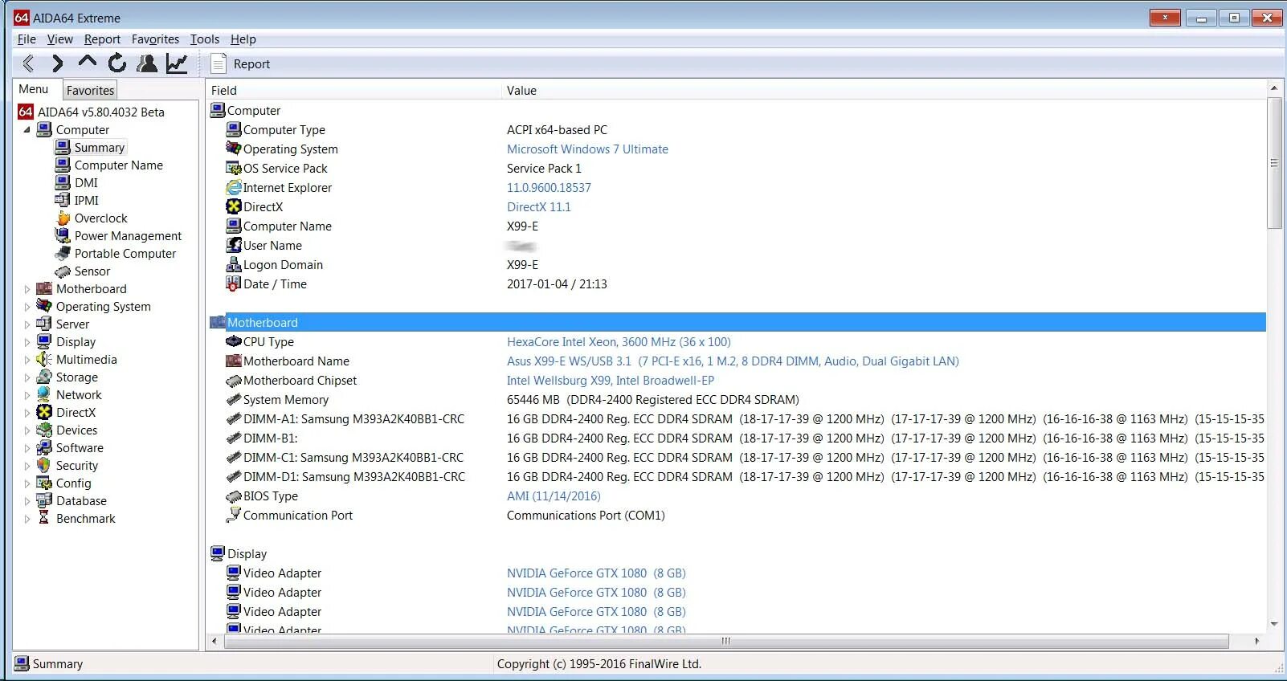Screen dimensions: 1287x681
Task: Open the File menu
Action: tap(27, 39)
